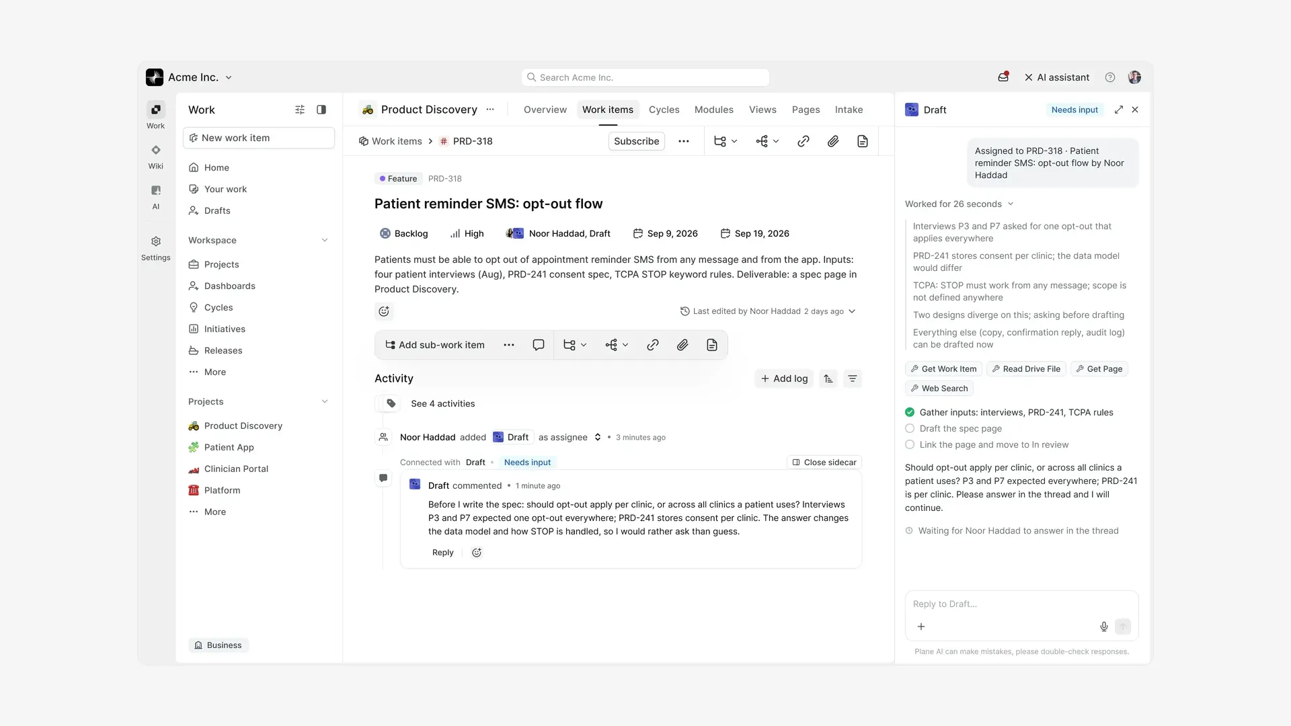Open the inbox notifications icon
The image size is (1291, 726).
pos(1003,77)
